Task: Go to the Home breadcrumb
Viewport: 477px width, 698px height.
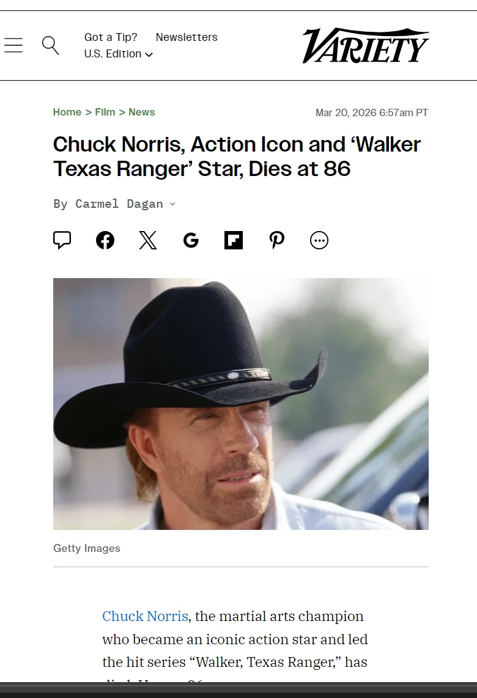Action: click(67, 112)
